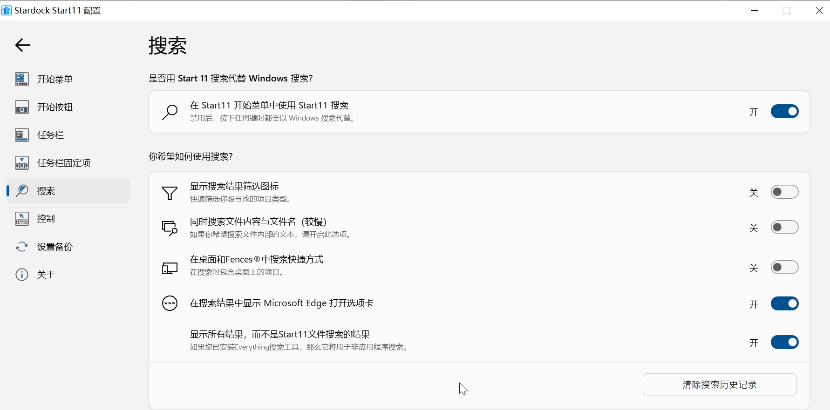Click description 禁用后，按下任何键时都会以 Windows 搜索代替

point(273,118)
